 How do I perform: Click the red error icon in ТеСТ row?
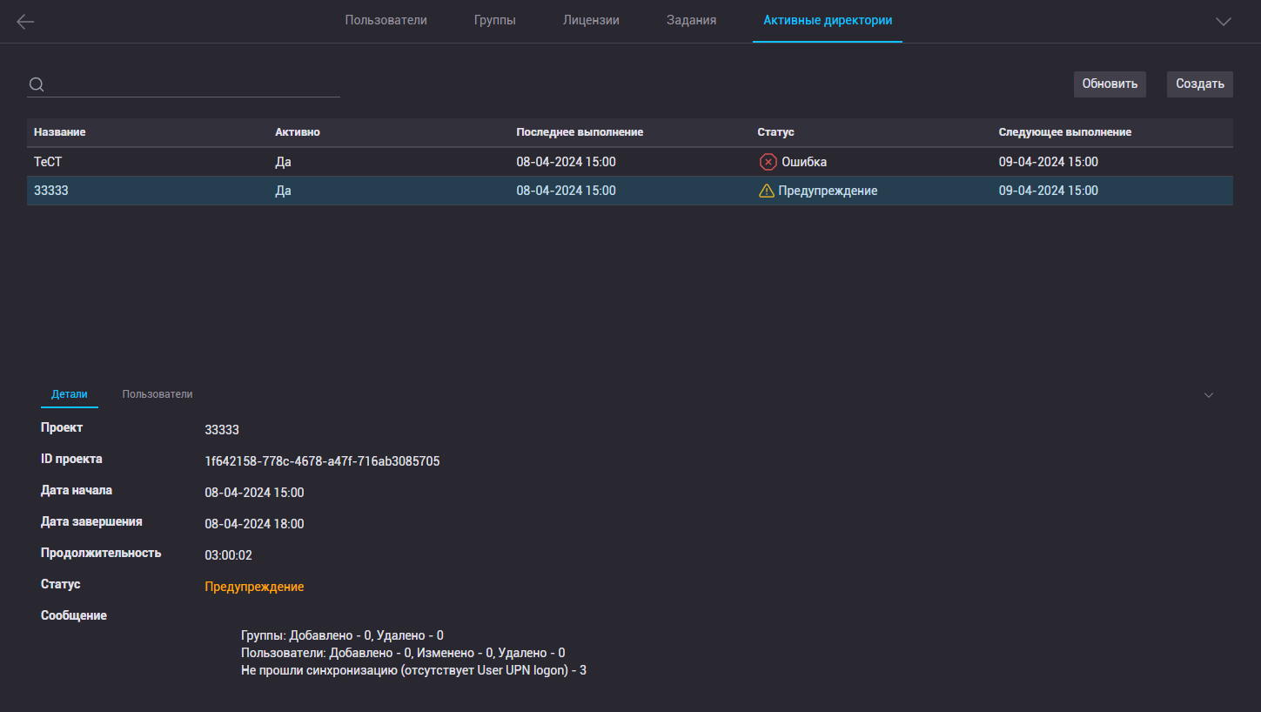point(768,162)
